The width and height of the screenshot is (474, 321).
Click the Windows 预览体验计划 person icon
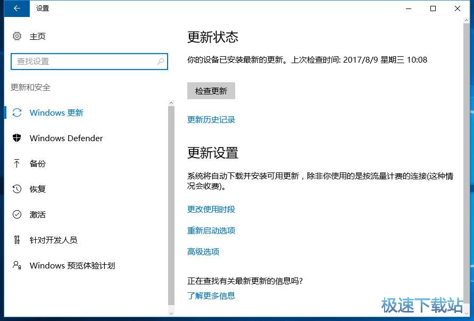pos(17,265)
